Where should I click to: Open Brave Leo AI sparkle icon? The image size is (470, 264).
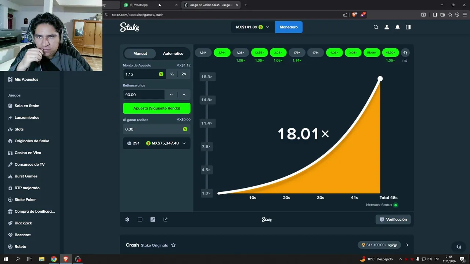point(450,15)
